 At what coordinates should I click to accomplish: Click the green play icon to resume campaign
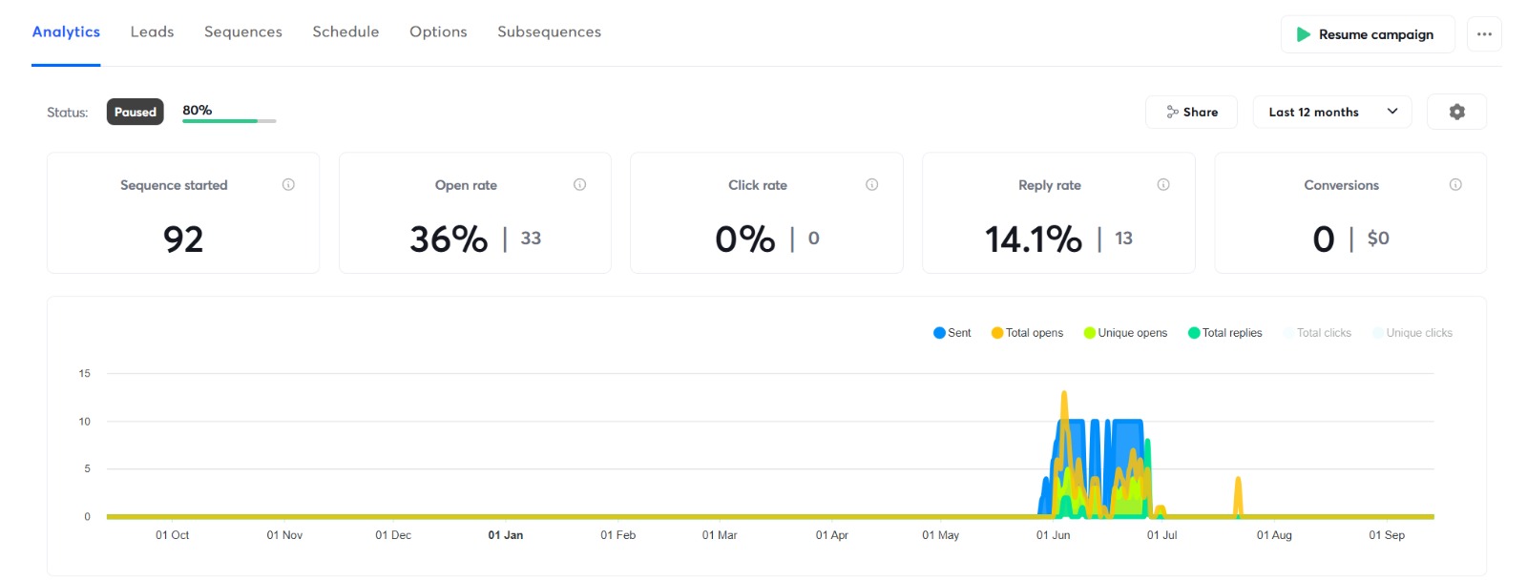(x=1303, y=34)
